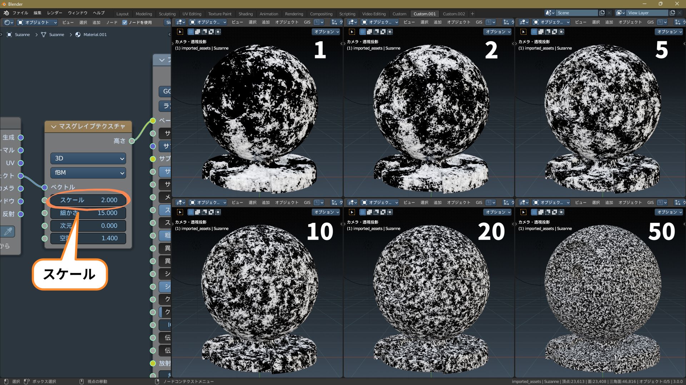Open オプション dropdown in viewport 50
Screen dimensions: 686x385
(x=670, y=212)
